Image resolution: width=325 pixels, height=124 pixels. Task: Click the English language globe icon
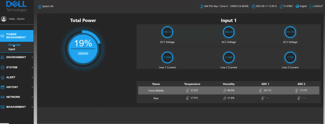coord(297,6)
